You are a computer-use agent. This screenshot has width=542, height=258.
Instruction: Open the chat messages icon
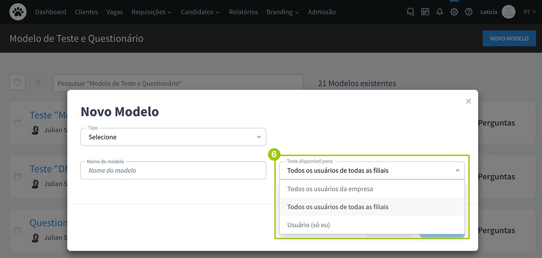pos(410,12)
